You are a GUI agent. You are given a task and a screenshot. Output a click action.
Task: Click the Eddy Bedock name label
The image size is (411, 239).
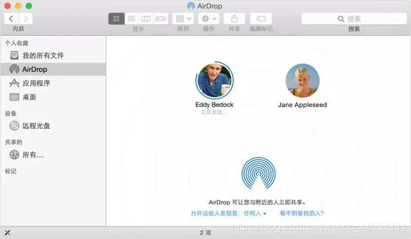pyautogui.click(x=214, y=105)
